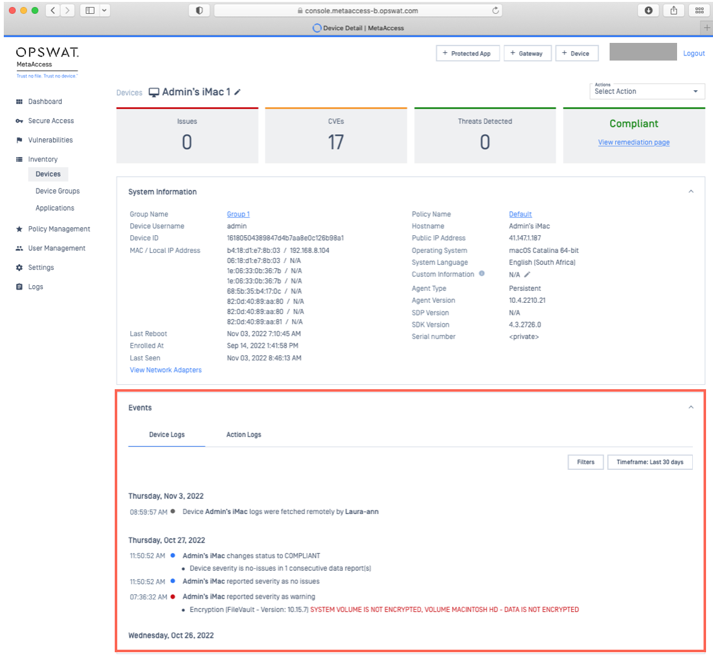Click the Agent Version 10.4.2210.21 value

[527, 300]
